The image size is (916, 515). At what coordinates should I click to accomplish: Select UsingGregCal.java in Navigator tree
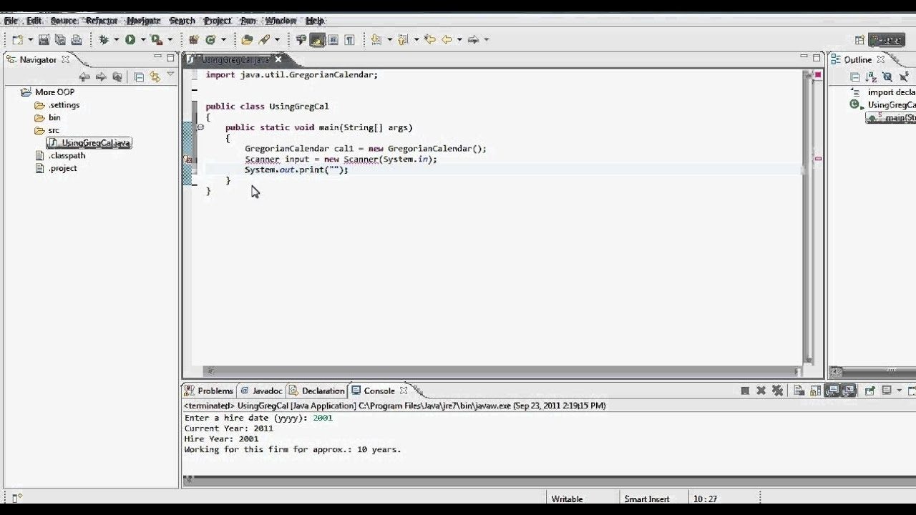tap(89, 143)
